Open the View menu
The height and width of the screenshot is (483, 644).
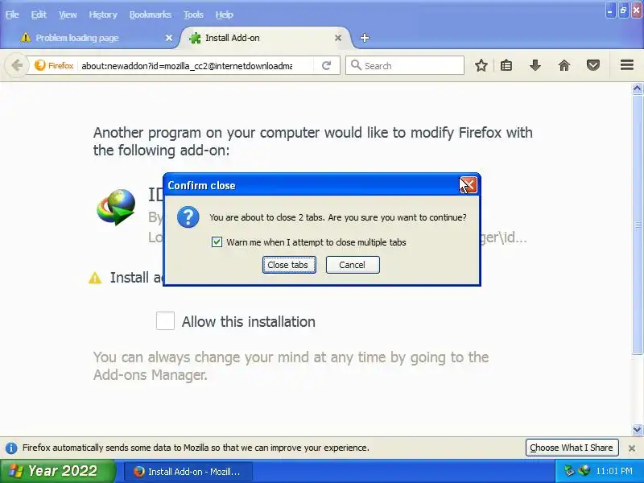68,14
